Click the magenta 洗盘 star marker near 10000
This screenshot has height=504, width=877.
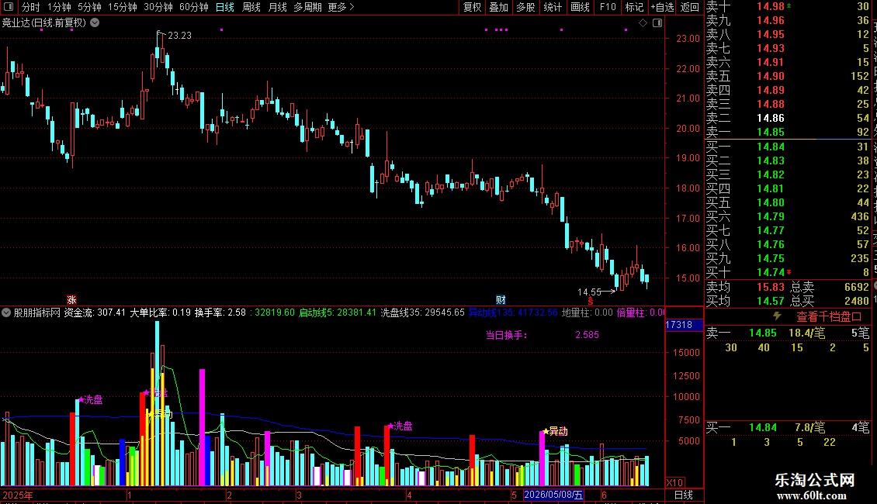(91, 399)
